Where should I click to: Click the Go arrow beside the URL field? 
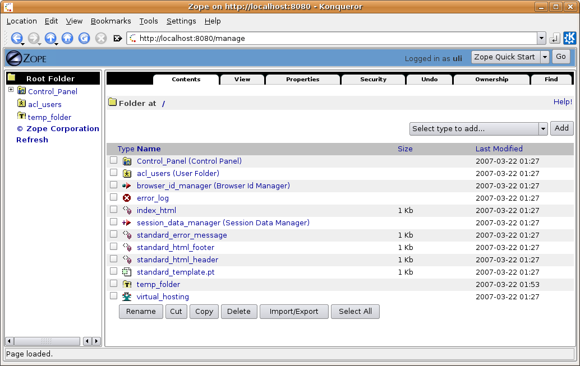[554, 38]
